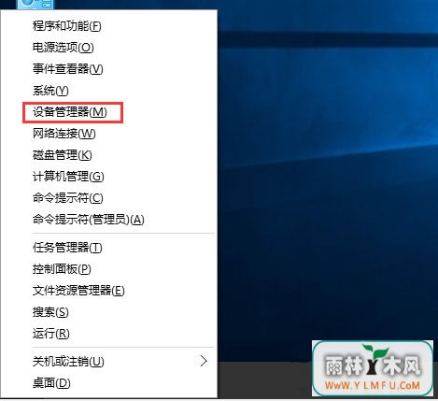438x401 pixels.
Task: Choose 桌面(D) menu entry
Action: 51,382
